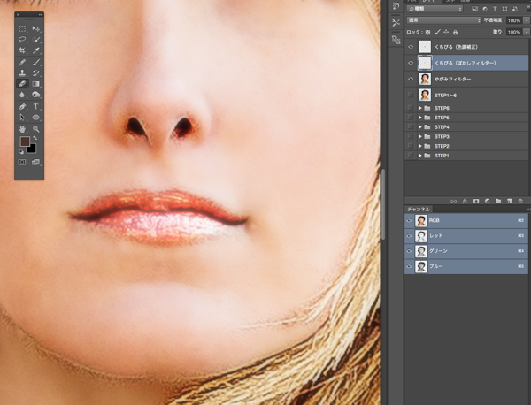531x405 pixels.
Task: Show the STEP1 group
Action: coord(411,156)
